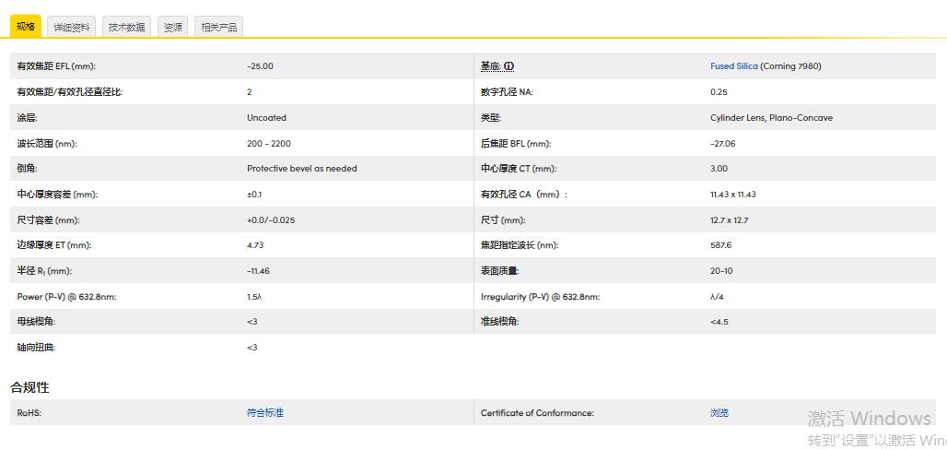Click the BFL value -27.06

click(x=723, y=143)
